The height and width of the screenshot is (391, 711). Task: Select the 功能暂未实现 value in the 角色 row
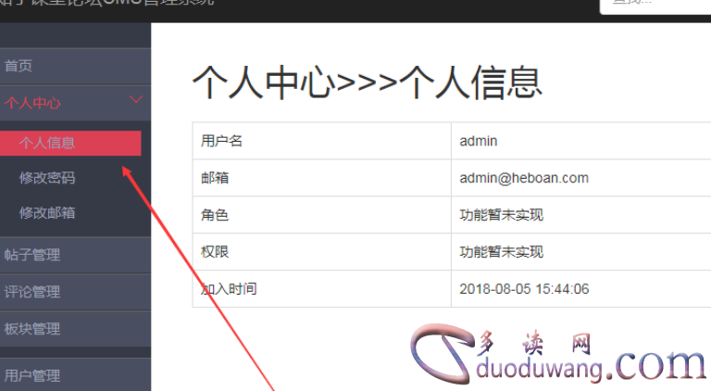point(501,215)
